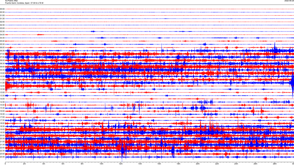The image size is (294, 165).
Task: Select the 02:00 trace time label
Action: pyautogui.click(x=2, y=22)
